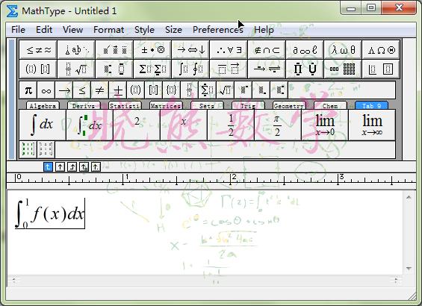Select the center tab stop button
This screenshot has width=422, height=306.
coord(60,167)
